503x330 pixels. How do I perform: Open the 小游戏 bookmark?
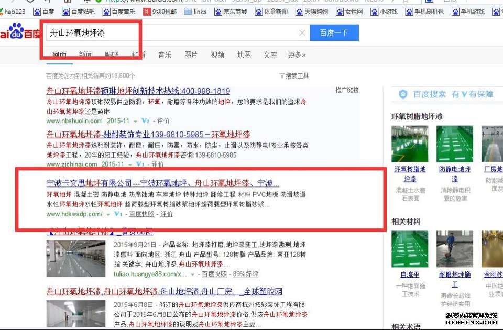[384, 12]
